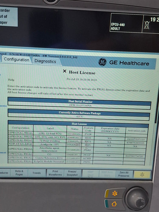
Task: Open the Help link
Action: click(11, 80)
